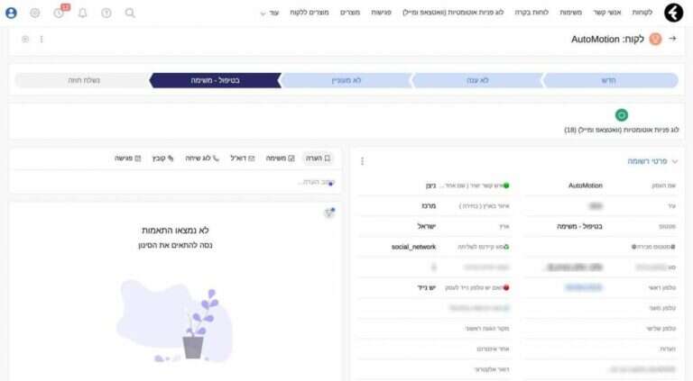Click the filter icon in the activity panel
This screenshot has height=381, width=693.
tap(329, 213)
